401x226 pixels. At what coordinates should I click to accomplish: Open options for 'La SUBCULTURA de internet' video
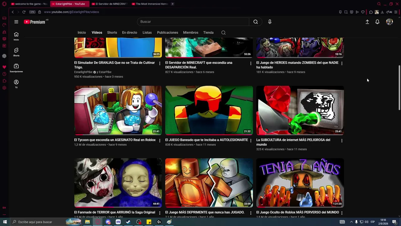[342, 141]
